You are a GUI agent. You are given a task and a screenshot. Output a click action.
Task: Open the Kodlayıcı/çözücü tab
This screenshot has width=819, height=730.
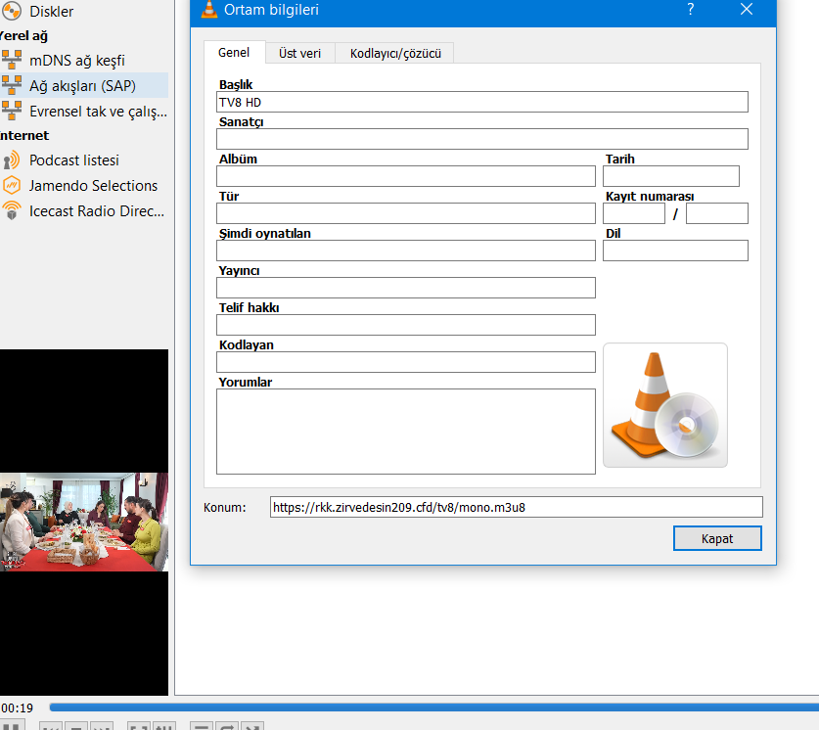click(x=395, y=53)
